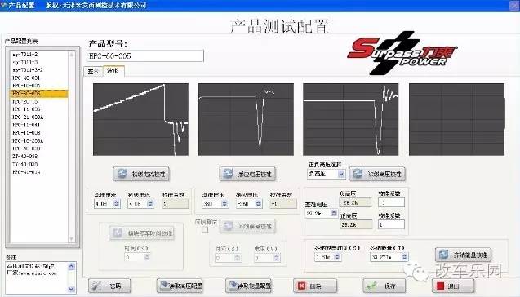
Task: Open the positive/negative high-voltage selection dropdown
Action: click(341, 174)
